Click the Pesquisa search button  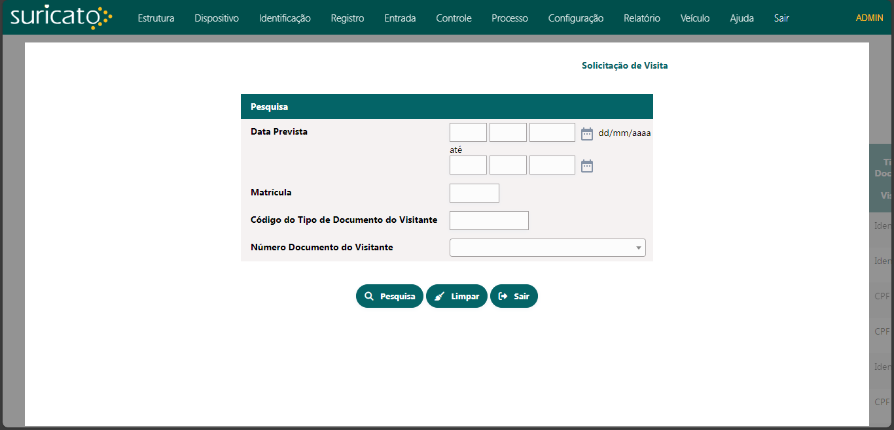click(389, 296)
